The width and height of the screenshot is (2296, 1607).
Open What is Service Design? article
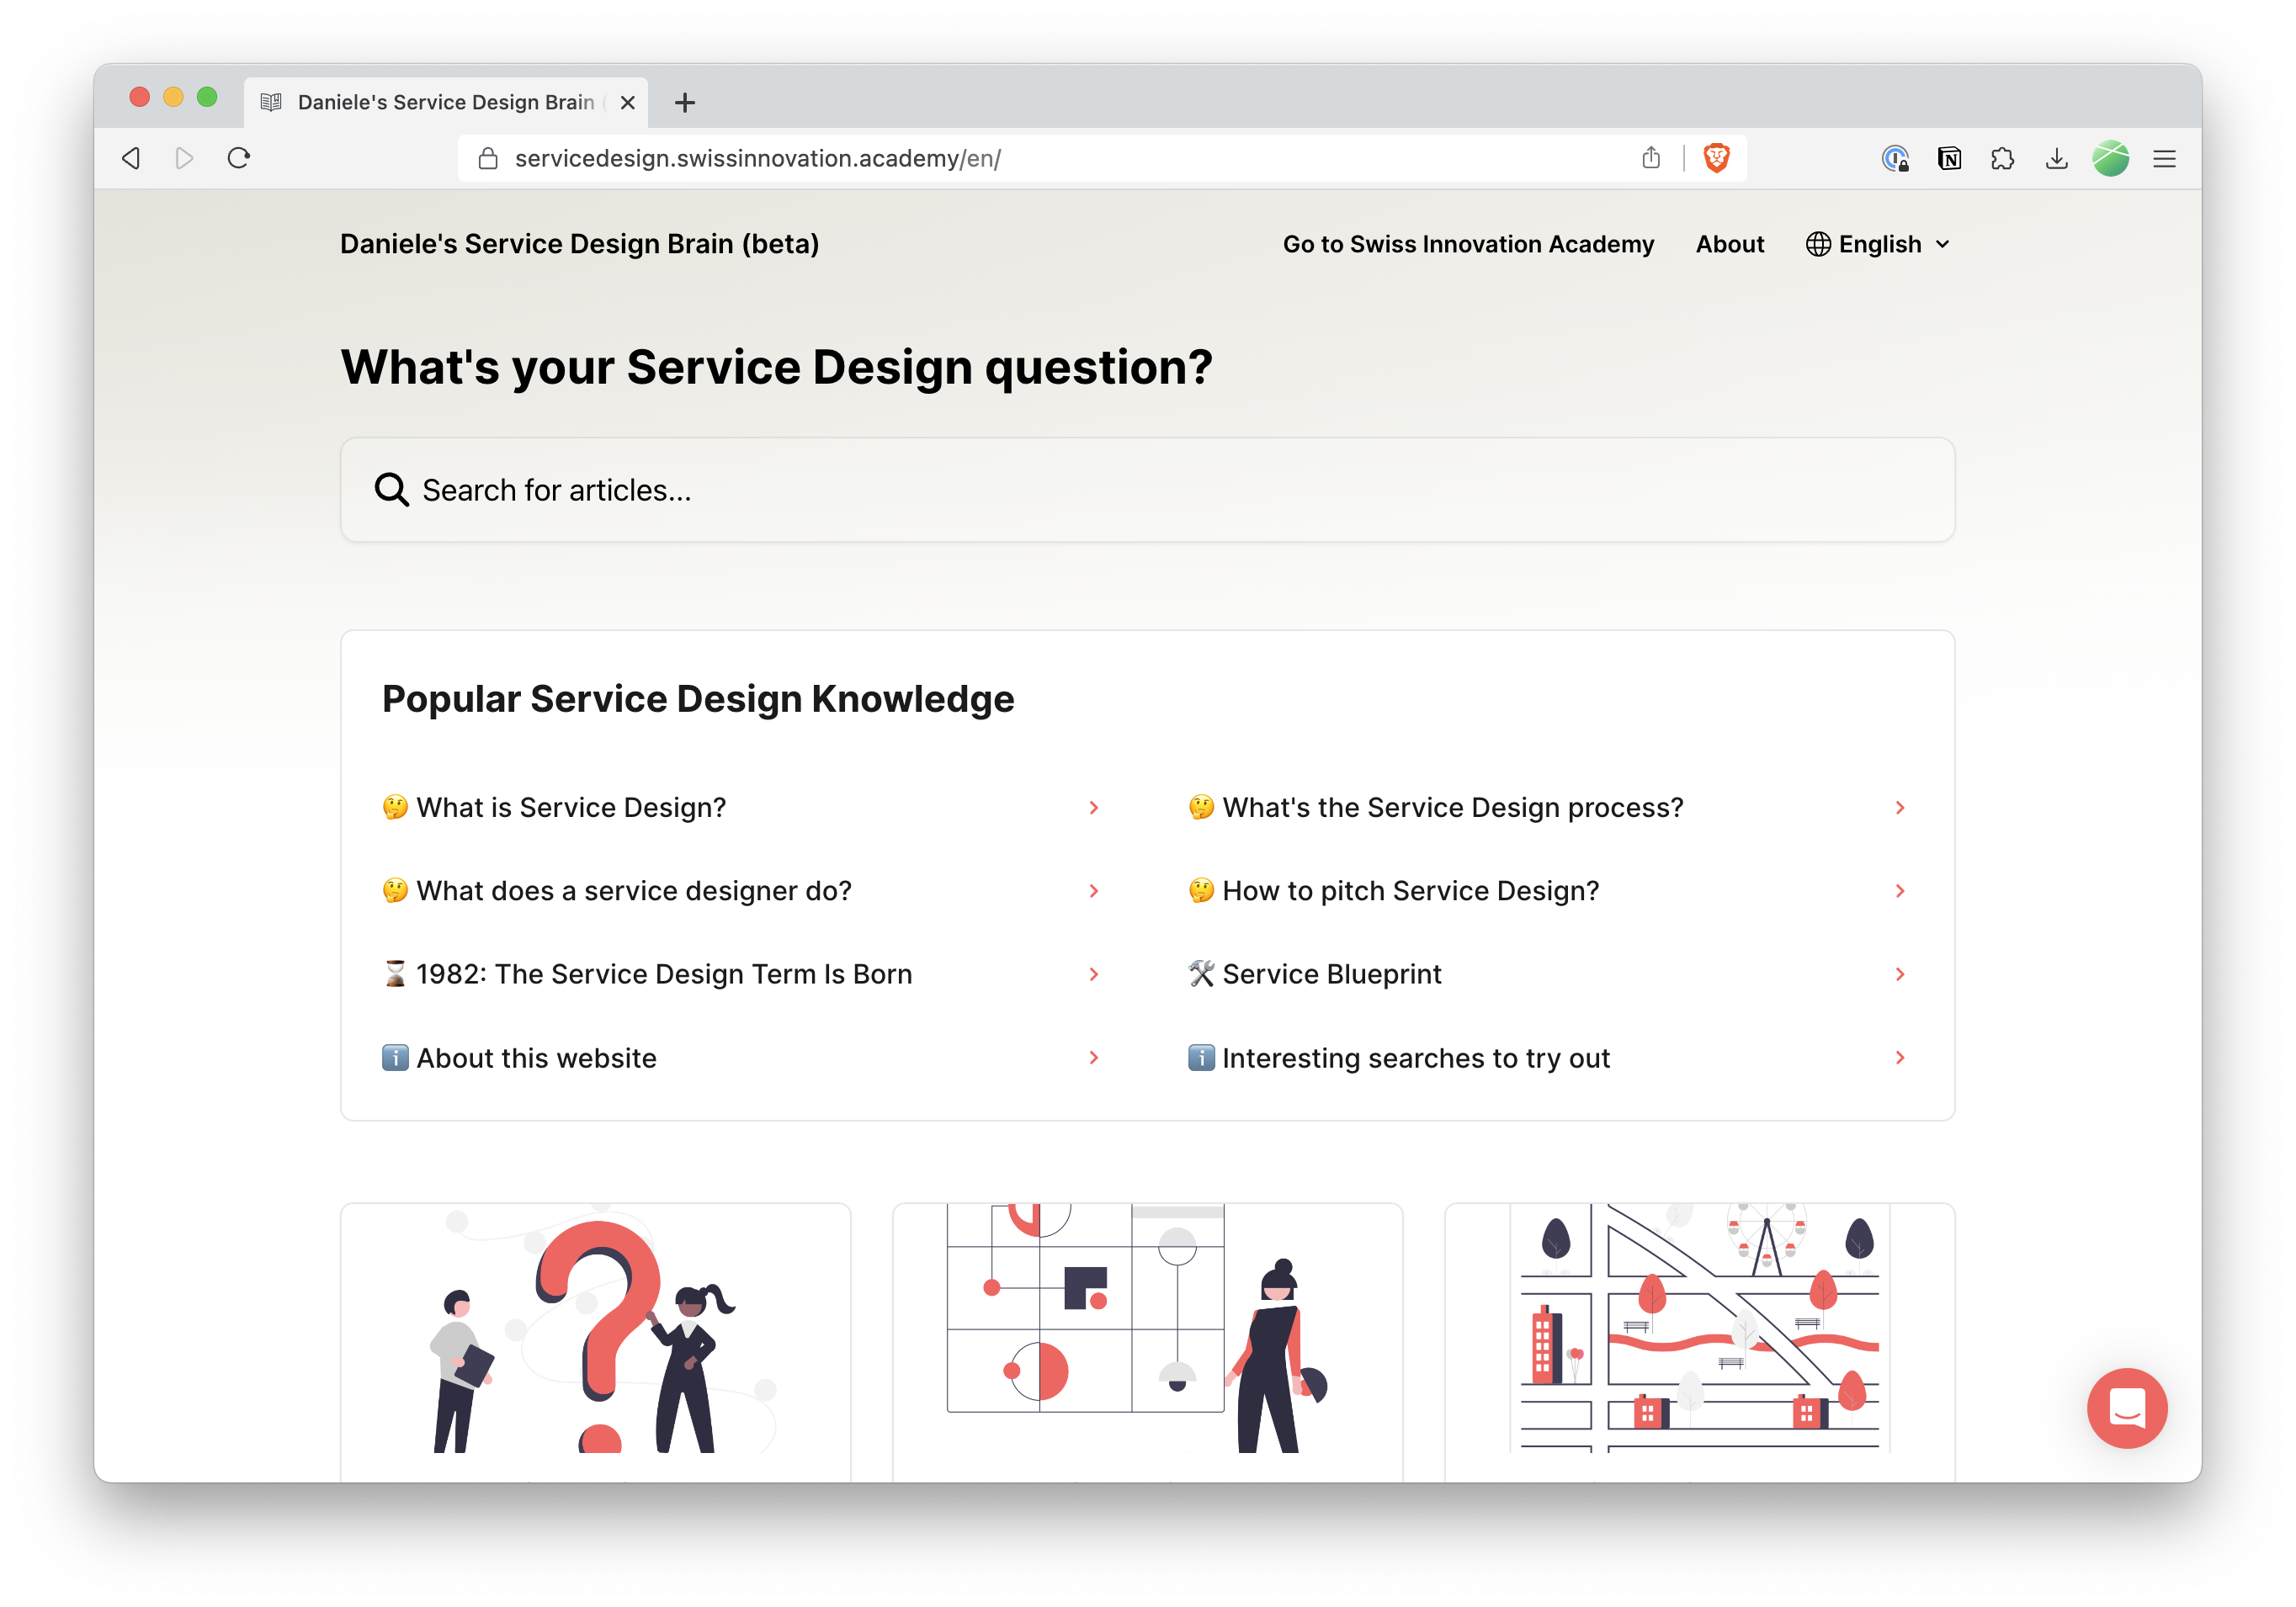point(571,808)
